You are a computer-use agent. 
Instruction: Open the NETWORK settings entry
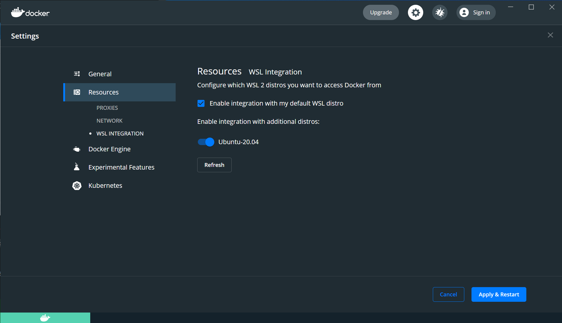click(109, 121)
